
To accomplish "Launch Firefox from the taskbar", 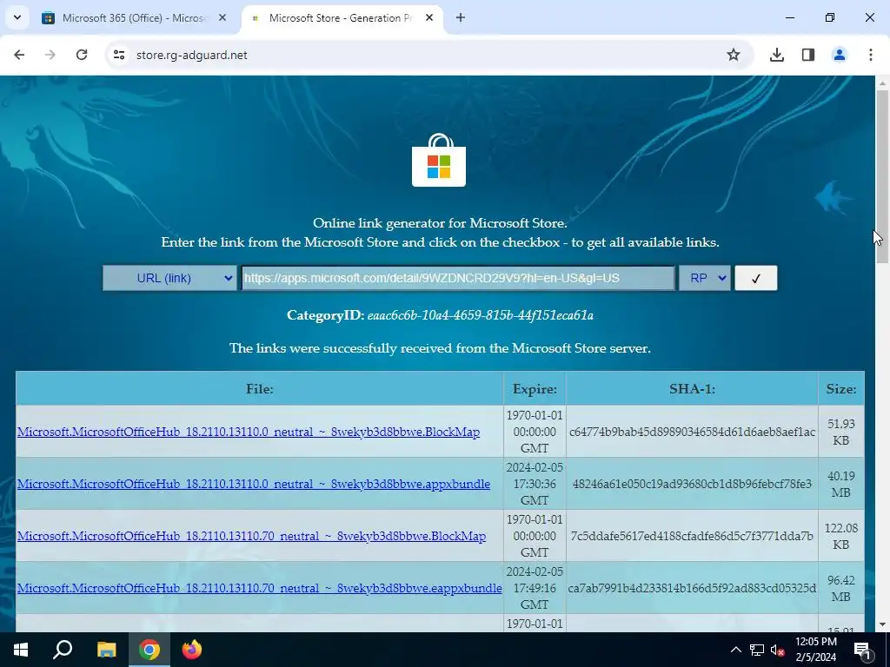I will 192,650.
